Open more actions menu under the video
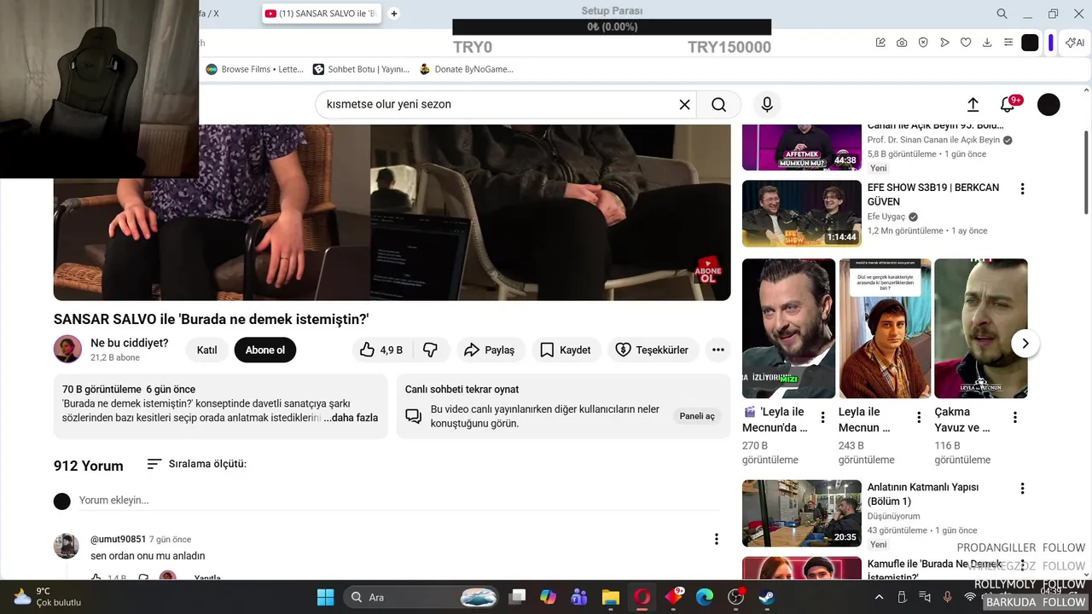 point(718,350)
